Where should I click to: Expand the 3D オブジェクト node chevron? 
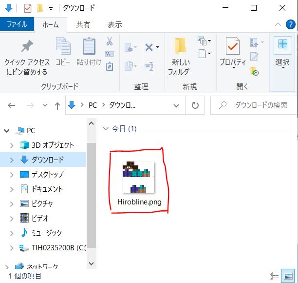[x=12, y=145]
